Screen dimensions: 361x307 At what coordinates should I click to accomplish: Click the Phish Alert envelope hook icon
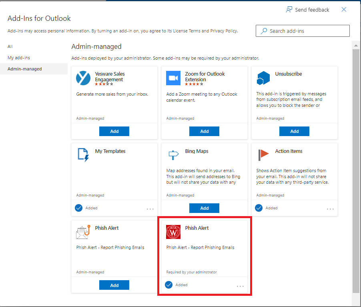tap(83, 232)
